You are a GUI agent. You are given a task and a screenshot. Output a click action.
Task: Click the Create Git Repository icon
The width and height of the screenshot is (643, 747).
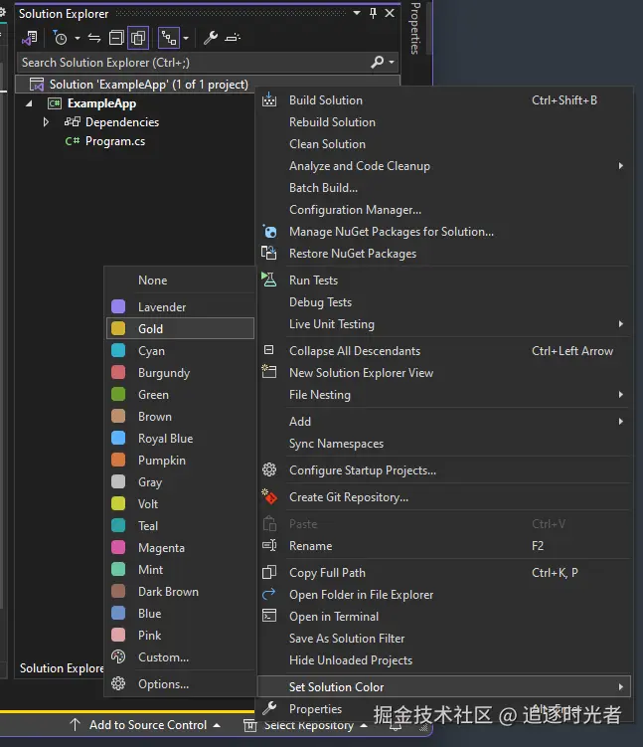tap(268, 497)
